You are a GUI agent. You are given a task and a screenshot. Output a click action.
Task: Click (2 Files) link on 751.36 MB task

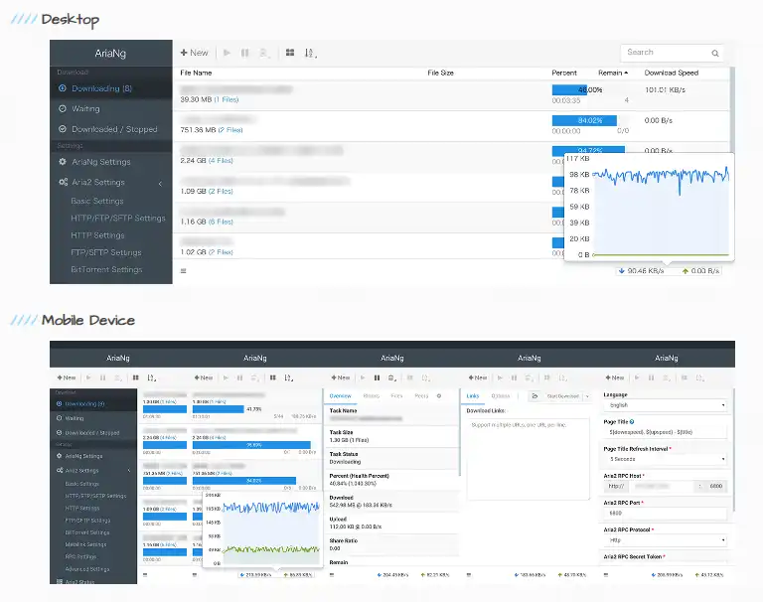[230, 130]
